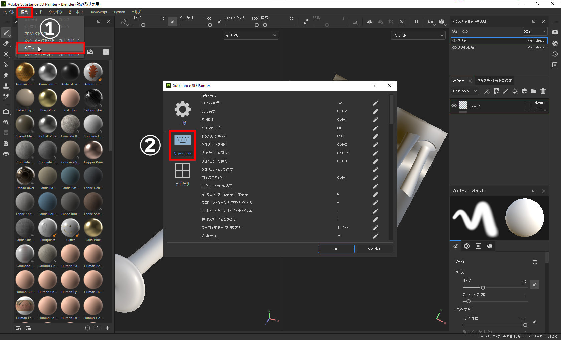Screen dimensions: 561x340
Task: Open the ファイル menu
Action: pyautogui.click(x=9, y=12)
